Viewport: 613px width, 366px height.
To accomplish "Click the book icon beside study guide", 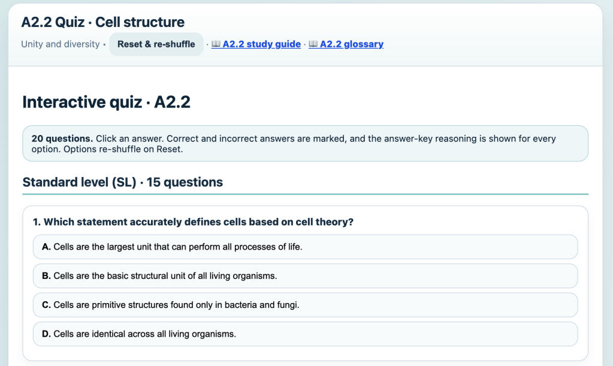I will (216, 44).
